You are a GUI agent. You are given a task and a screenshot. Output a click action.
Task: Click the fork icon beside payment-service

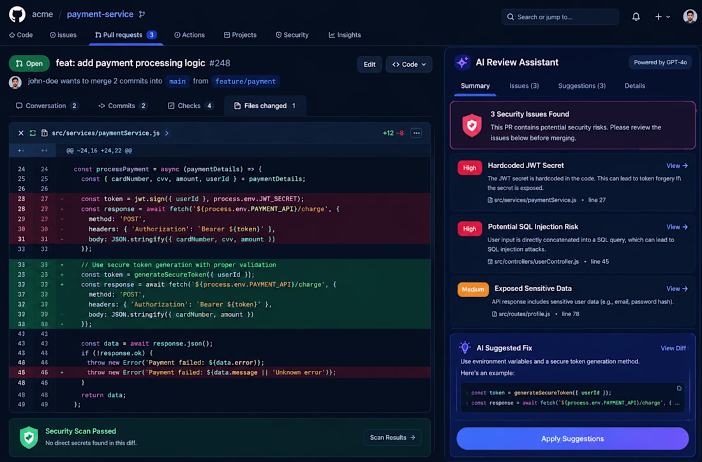pos(142,14)
